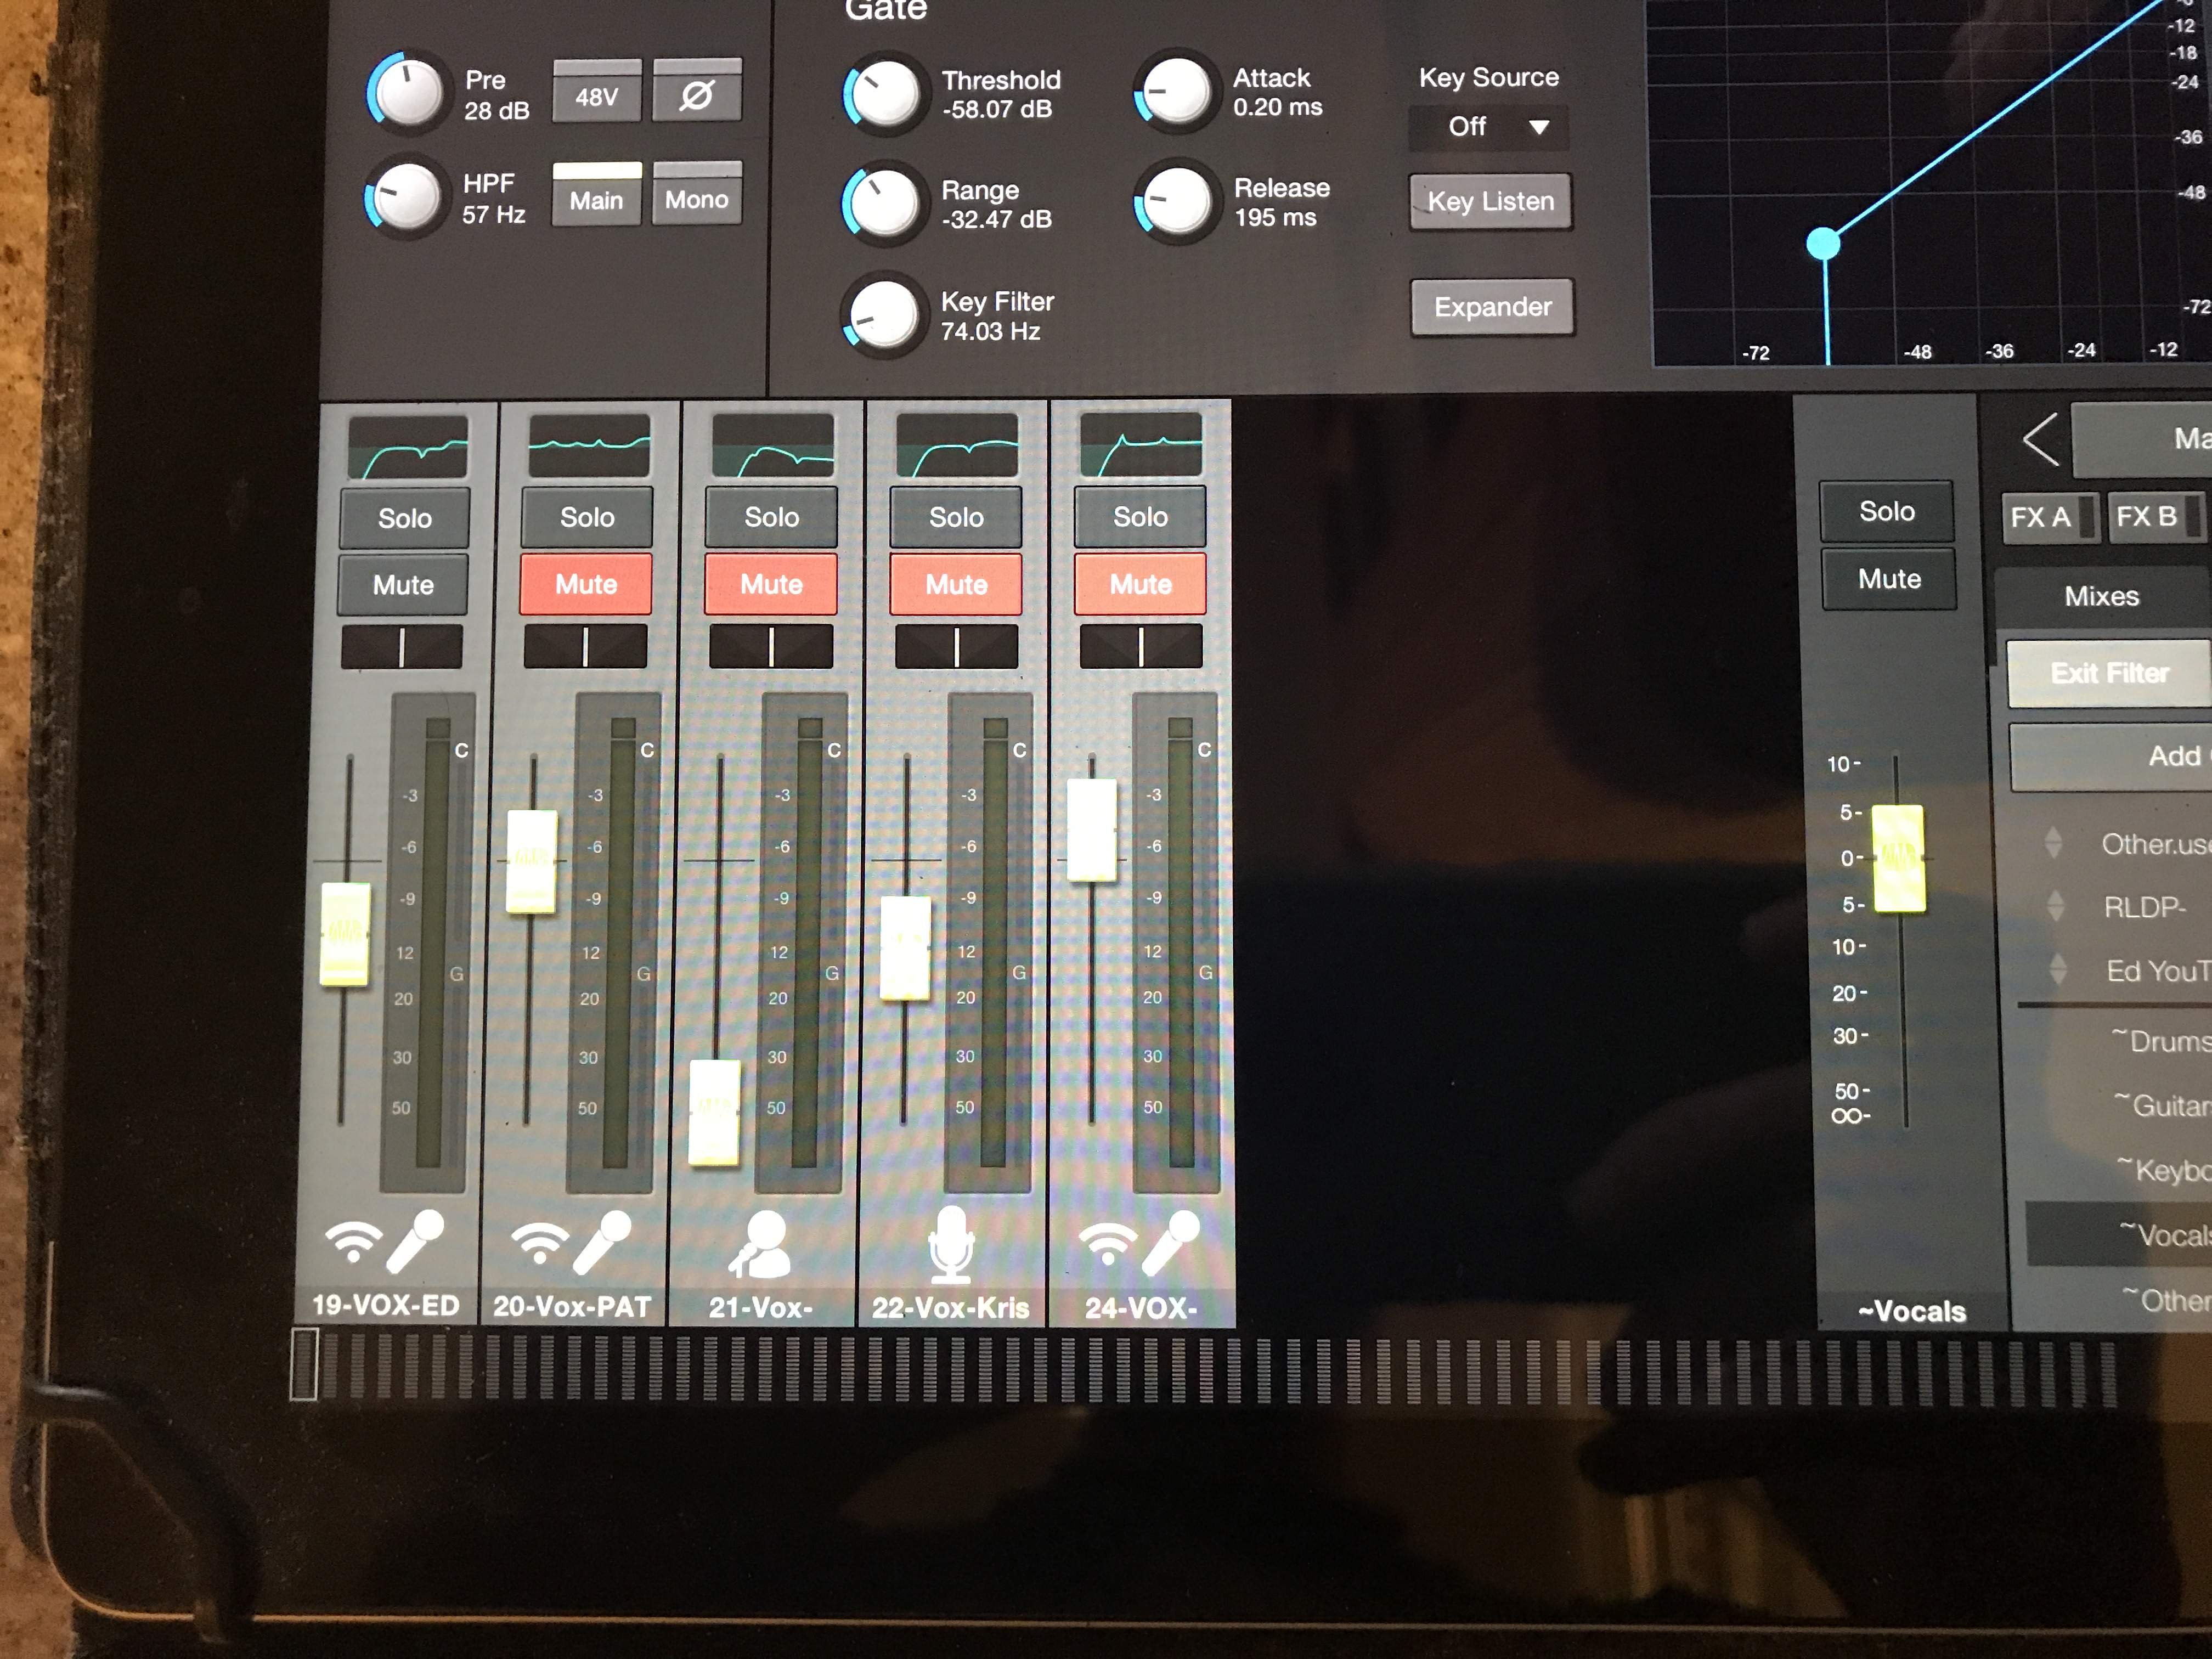Unmute channel 22-Vox-Kris

(956, 584)
